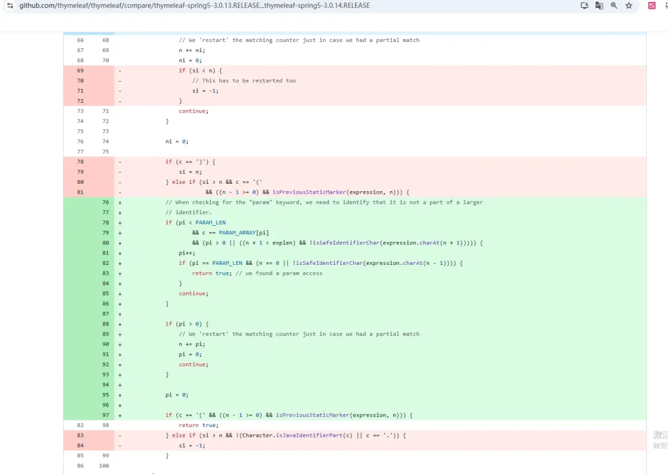Select removed line number 84 'si = -1;'
The image size is (668, 474).
coord(80,446)
